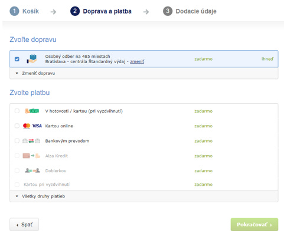284x240 pixels.
Task: Click Osobný odber na 485 miestach text
Action: tap(77, 57)
